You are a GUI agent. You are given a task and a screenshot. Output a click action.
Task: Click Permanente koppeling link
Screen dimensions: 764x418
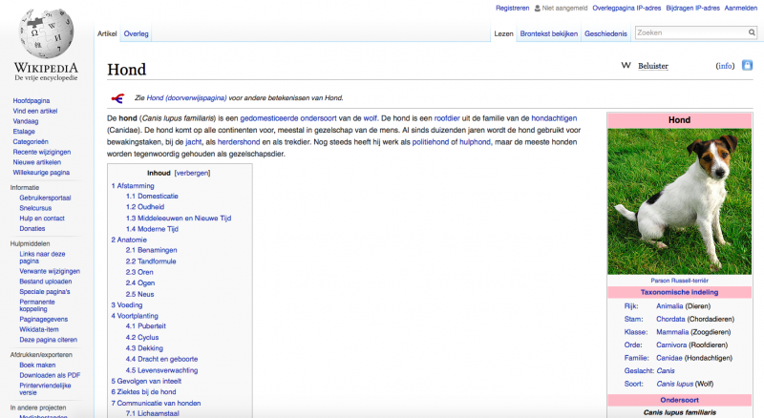coord(37,305)
